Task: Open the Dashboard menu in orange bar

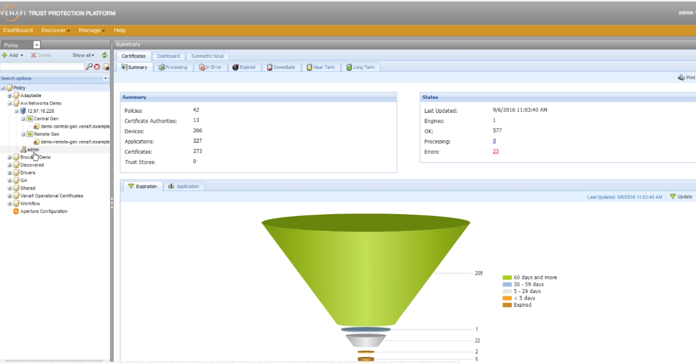Action: click(x=18, y=31)
